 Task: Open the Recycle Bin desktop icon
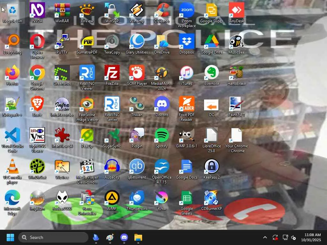[12, 13]
